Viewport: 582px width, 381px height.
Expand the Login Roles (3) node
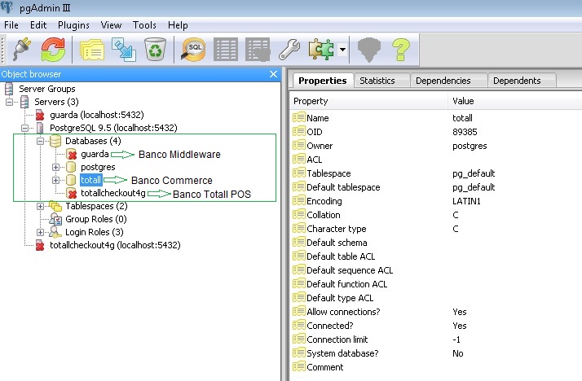(x=40, y=232)
